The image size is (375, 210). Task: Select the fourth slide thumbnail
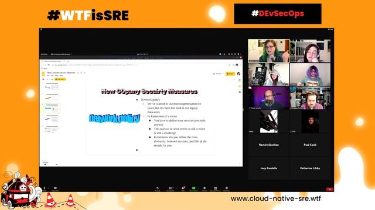(52, 118)
